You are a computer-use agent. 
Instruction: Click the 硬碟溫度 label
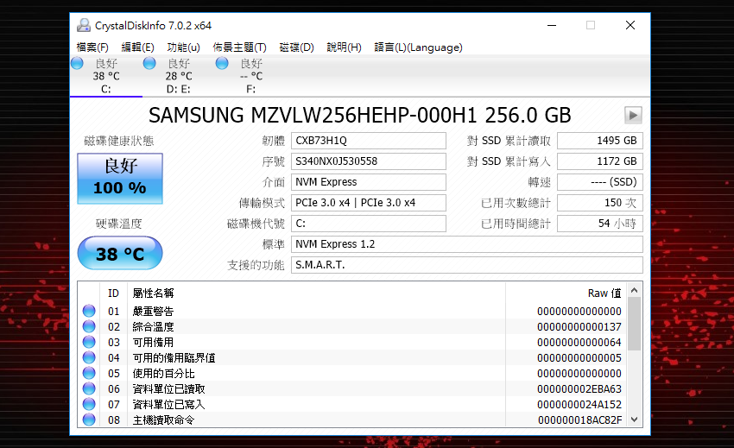119,224
